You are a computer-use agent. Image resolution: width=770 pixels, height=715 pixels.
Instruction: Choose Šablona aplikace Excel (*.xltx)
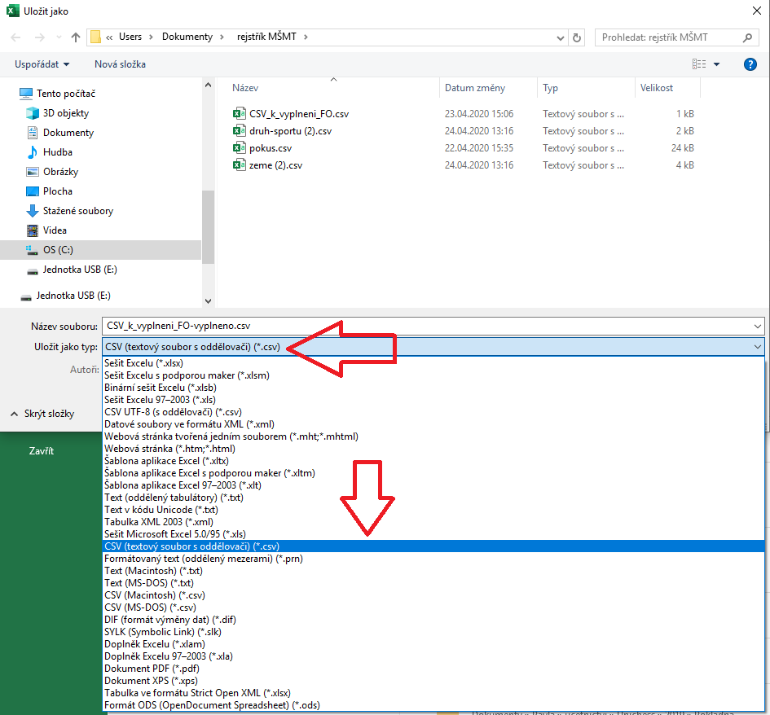433,461
